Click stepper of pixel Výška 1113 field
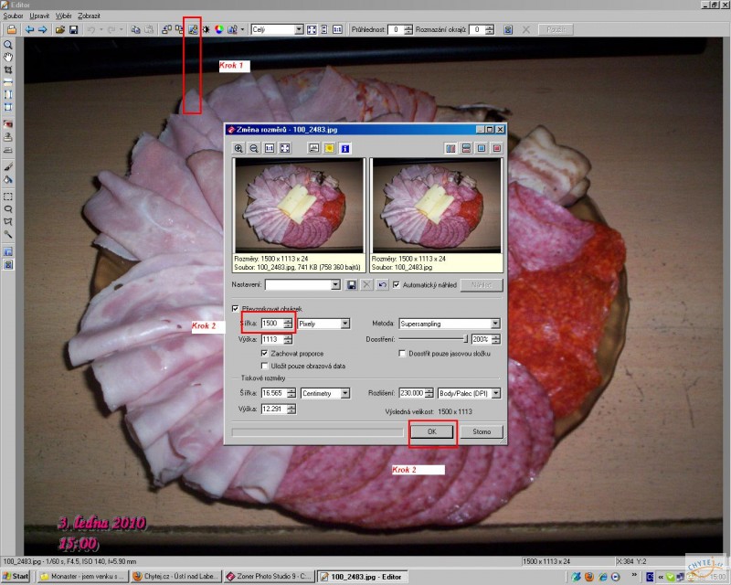Image resolution: width=731 pixels, height=585 pixels. [x=288, y=339]
